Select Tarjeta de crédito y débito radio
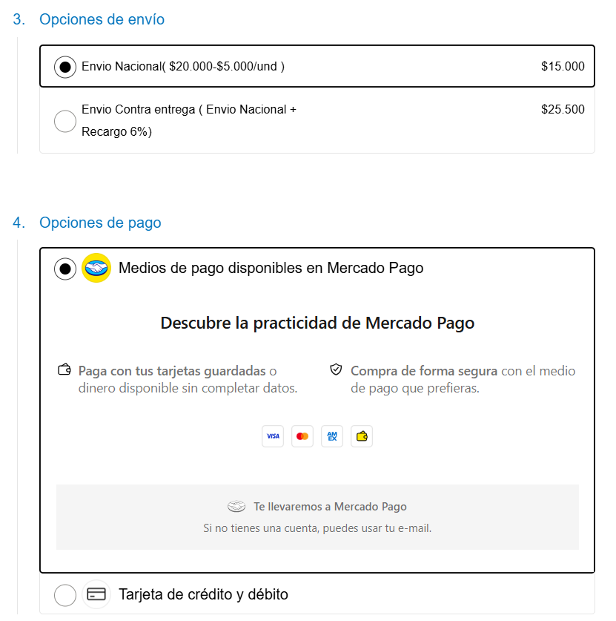Screen dimensions: 616x621 (x=65, y=595)
